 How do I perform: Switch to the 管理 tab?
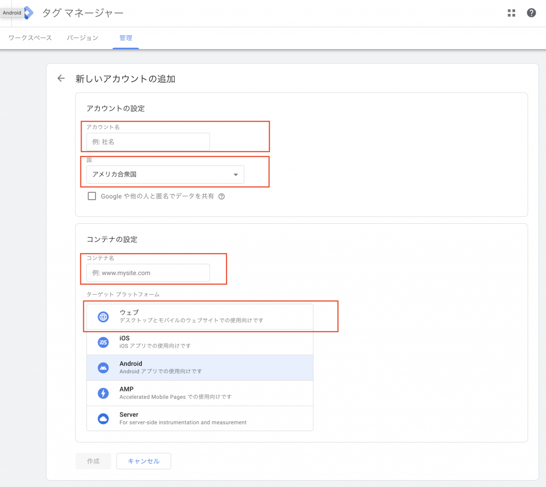point(126,38)
